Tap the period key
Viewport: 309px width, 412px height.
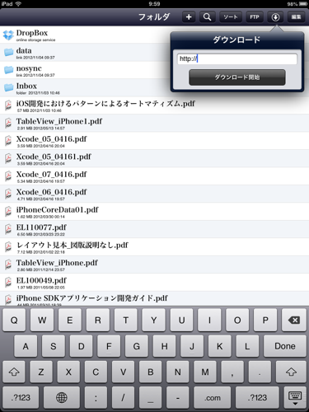[x=260, y=372]
